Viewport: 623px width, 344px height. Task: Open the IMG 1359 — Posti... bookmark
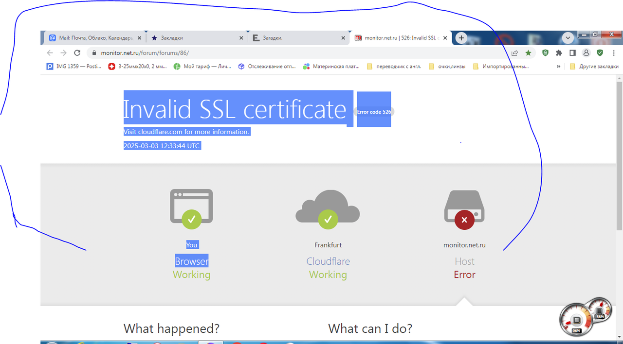tap(74, 67)
